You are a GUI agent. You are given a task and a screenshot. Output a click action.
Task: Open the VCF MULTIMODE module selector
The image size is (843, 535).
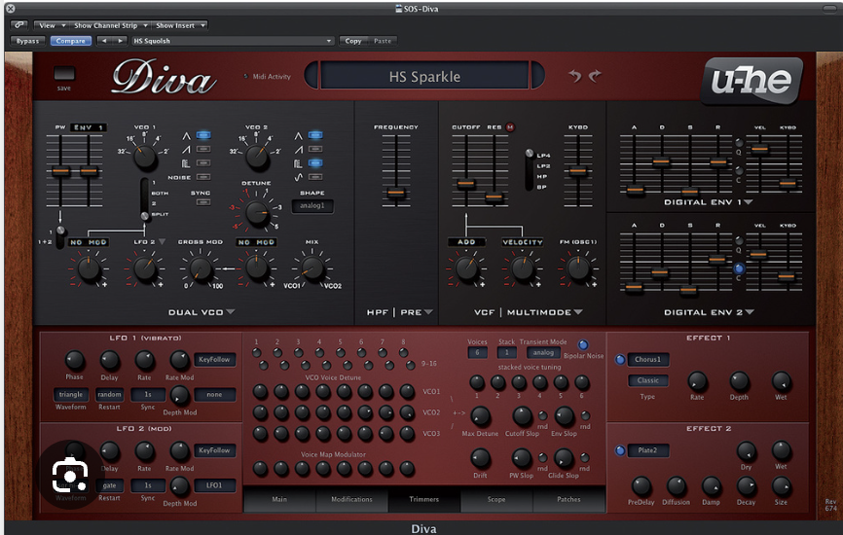click(578, 312)
